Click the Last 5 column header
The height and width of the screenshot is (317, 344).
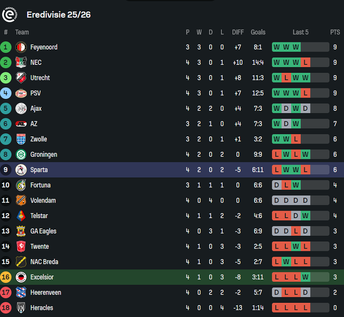[300, 32]
